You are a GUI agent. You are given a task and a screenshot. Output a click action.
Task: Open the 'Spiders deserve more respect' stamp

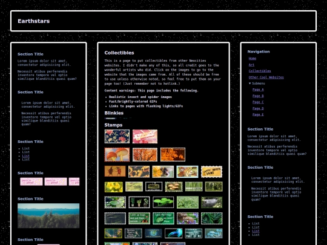click(133, 234)
